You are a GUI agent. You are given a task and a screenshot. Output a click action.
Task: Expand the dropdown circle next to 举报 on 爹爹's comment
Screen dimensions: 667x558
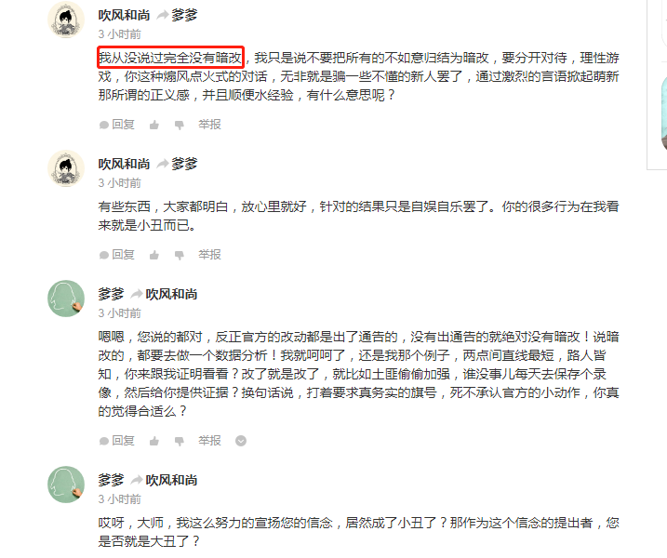[241, 441]
